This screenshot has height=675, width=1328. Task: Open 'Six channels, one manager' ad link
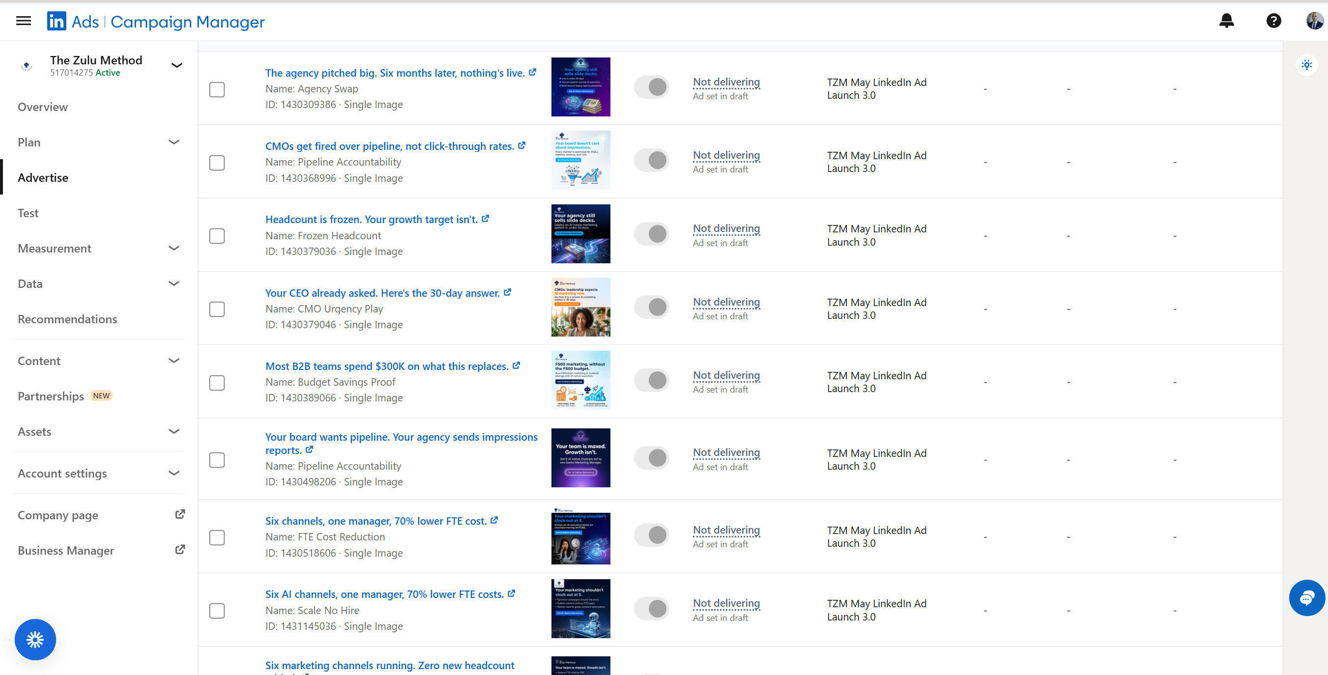376,520
